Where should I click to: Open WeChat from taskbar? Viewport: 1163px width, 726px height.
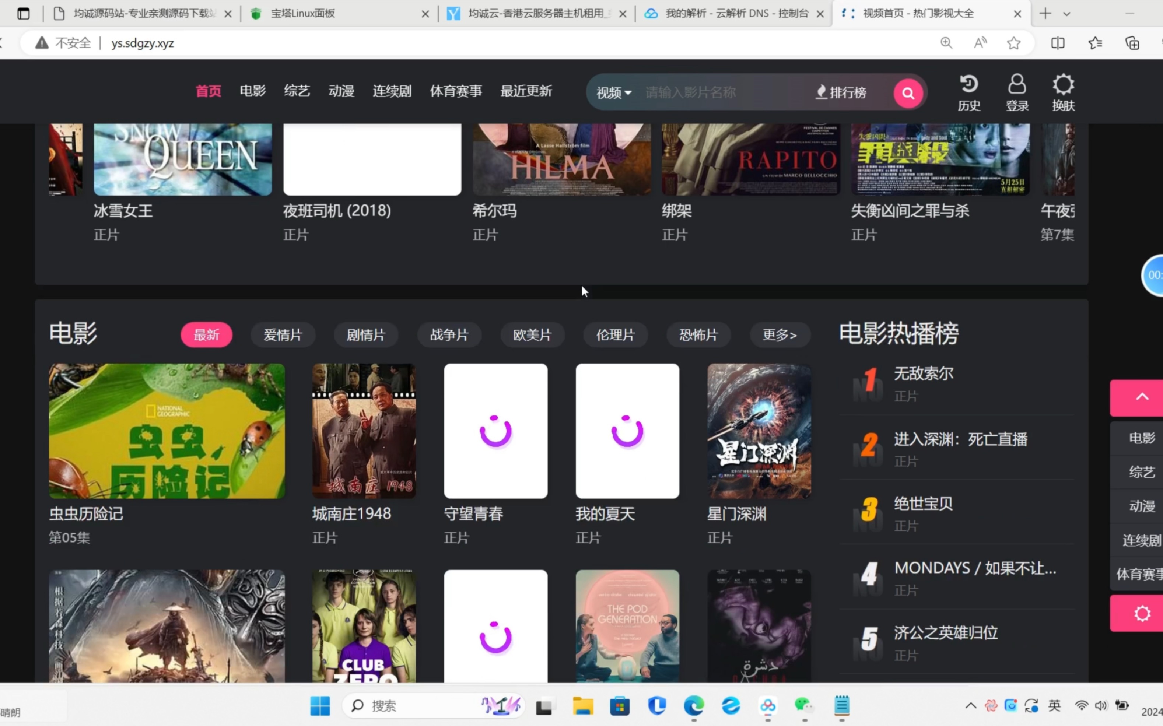click(804, 705)
